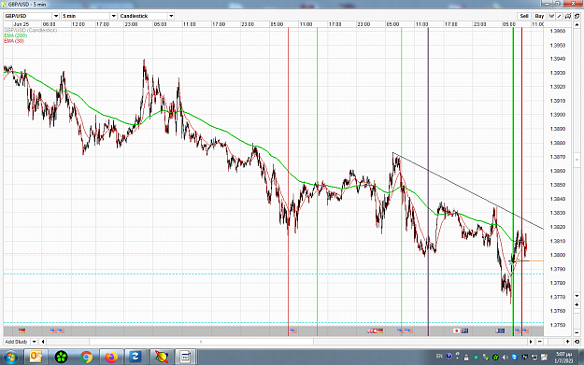The image size is (584, 365).
Task: Click the Jun 25 date label
Action: (21, 24)
